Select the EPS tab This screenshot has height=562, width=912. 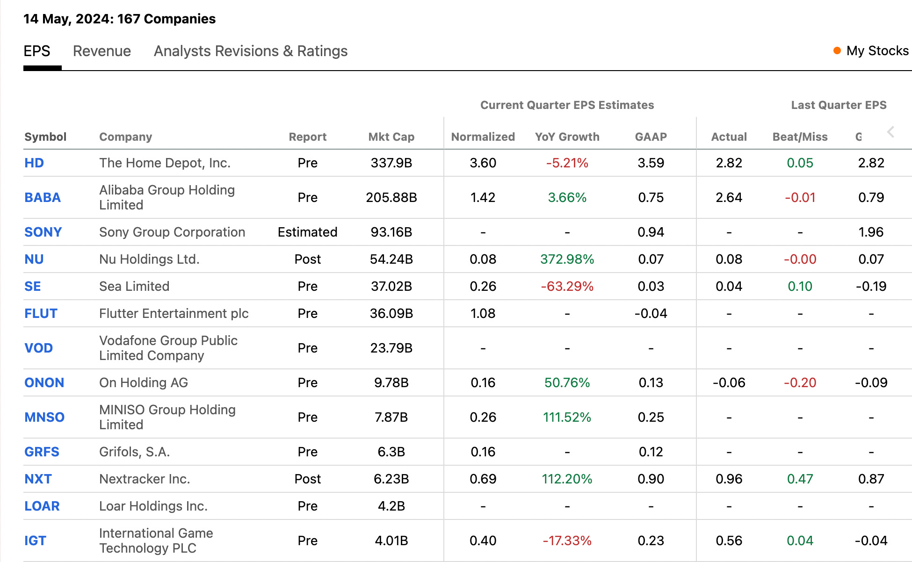37,51
